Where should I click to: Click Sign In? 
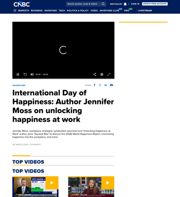click(135, 4)
